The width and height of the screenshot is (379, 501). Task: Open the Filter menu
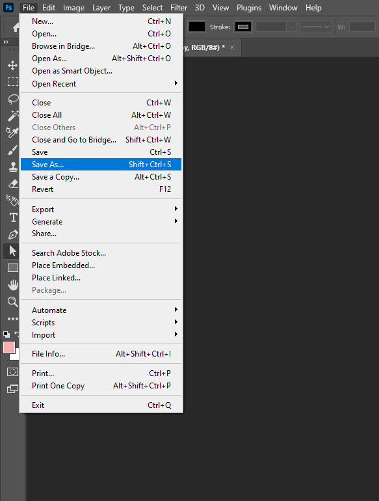click(x=179, y=7)
